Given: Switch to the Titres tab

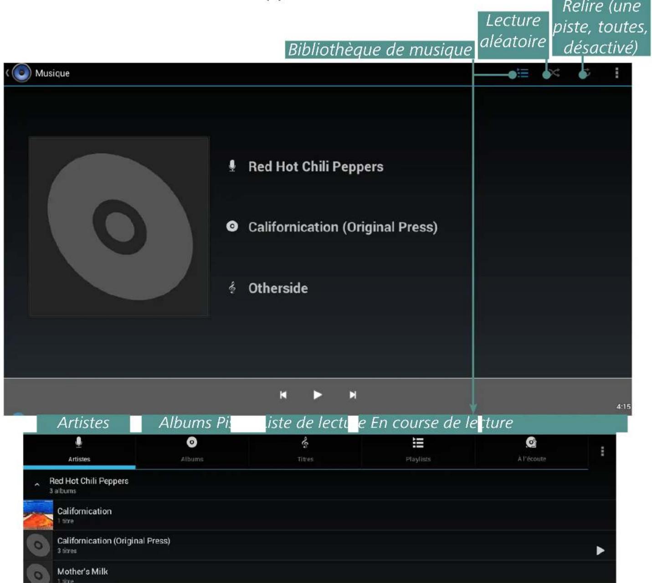Looking at the screenshot, I should point(305,450).
